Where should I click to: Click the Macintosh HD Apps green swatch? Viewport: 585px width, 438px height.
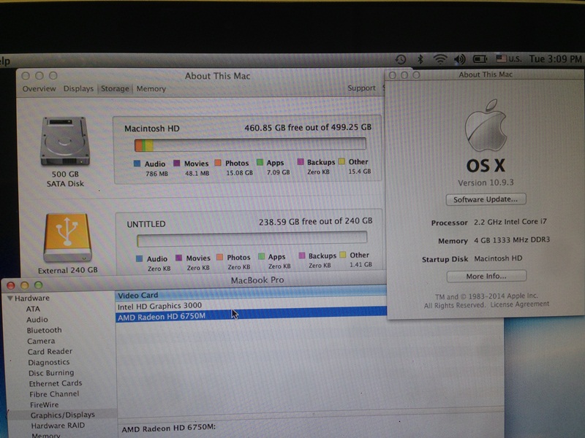point(260,162)
